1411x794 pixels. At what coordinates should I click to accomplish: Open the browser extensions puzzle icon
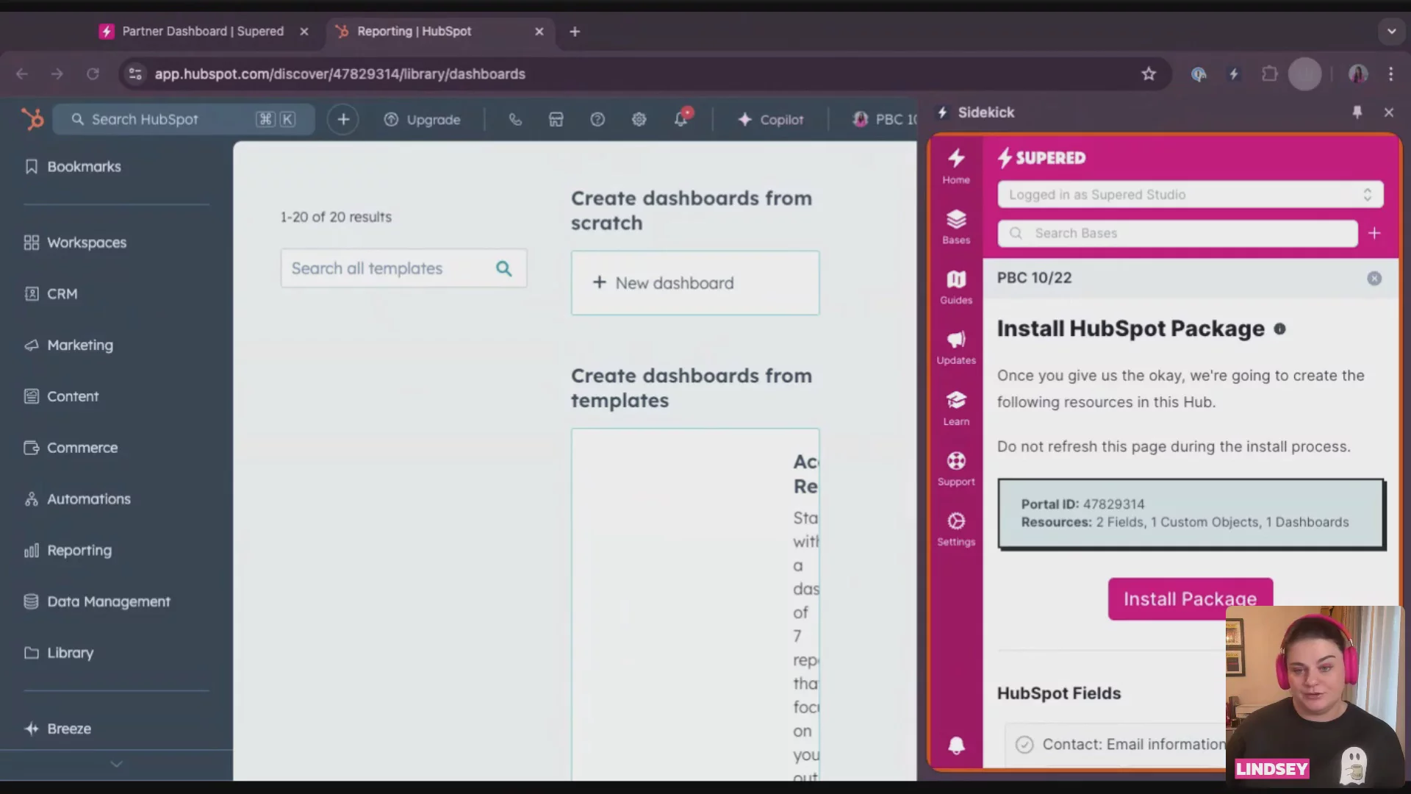[x=1270, y=74]
